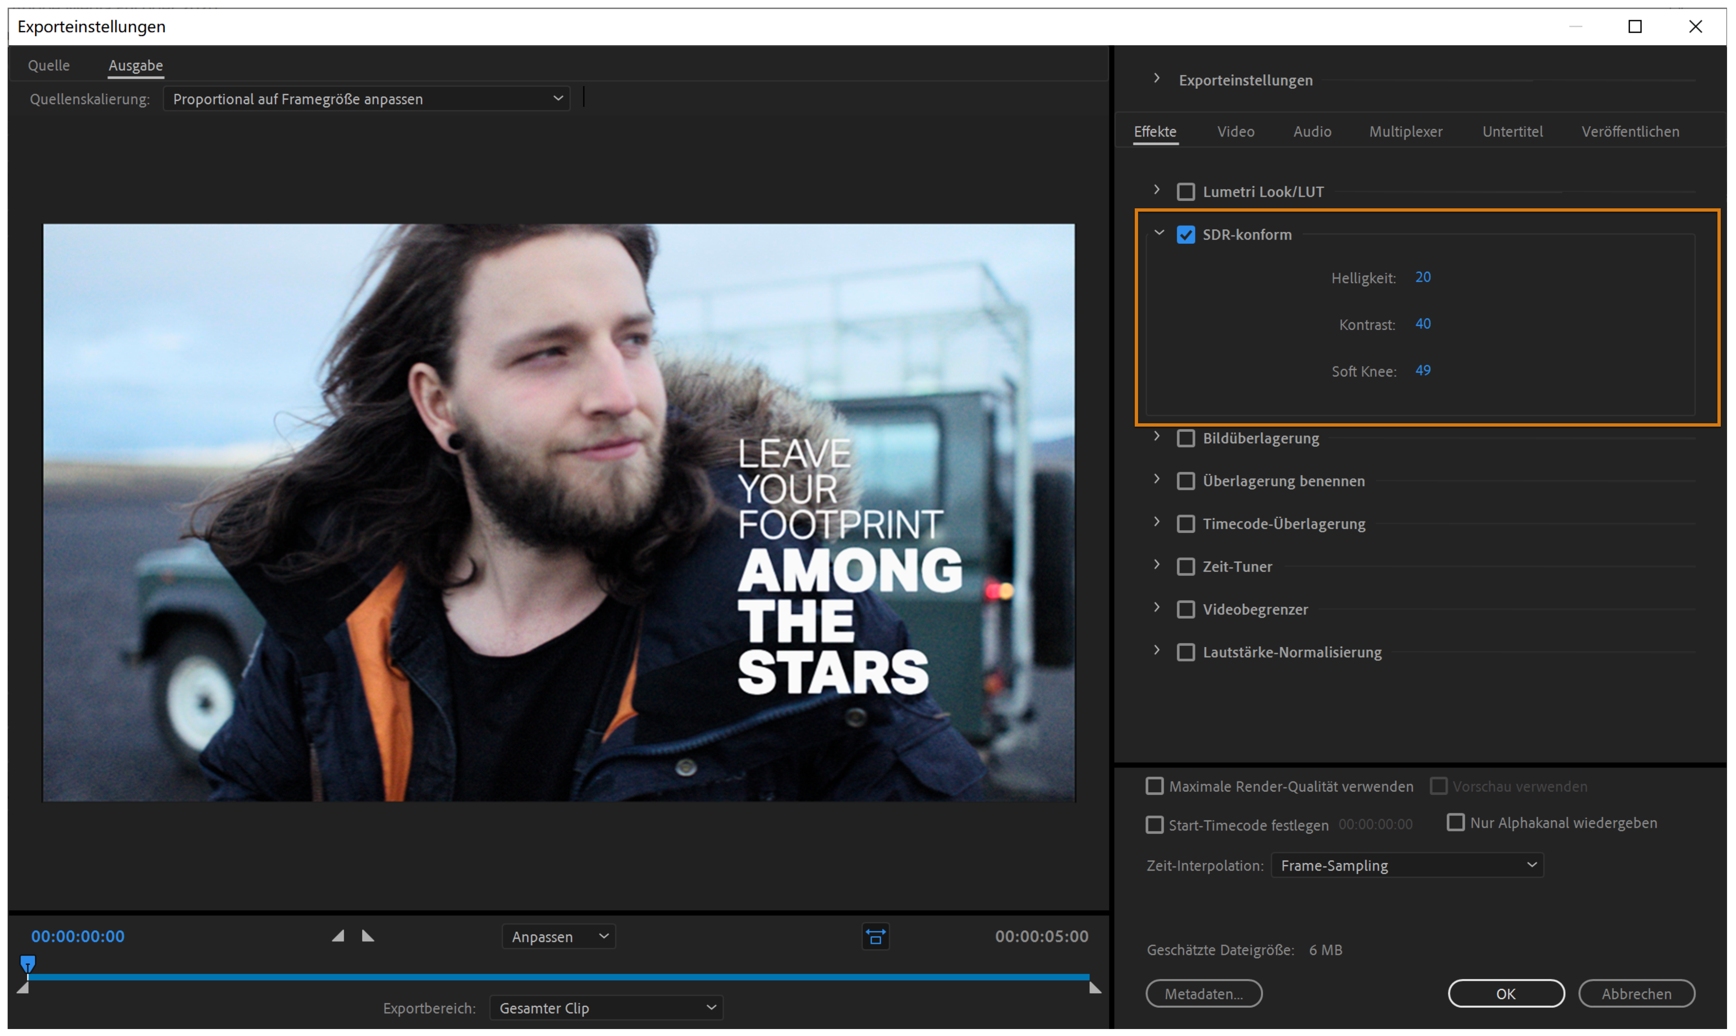Click the in point handle at timeline start
This screenshot has height=1036, width=1736.
point(23,988)
